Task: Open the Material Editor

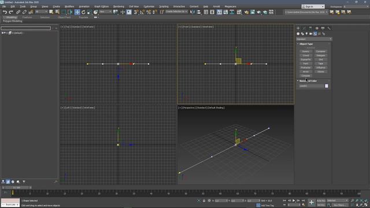Action: [x=239, y=12]
